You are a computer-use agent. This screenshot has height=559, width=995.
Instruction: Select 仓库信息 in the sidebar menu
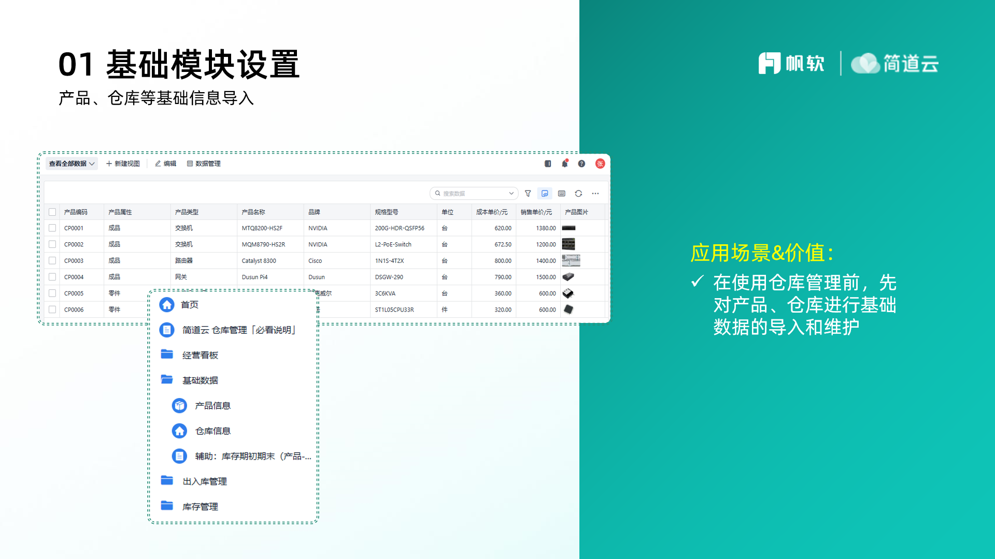pos(212,431)
